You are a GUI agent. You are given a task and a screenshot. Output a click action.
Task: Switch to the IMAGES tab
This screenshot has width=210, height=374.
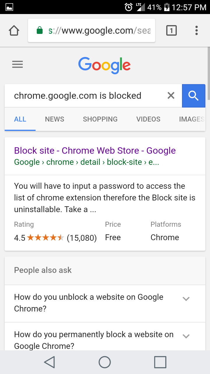(x=192, y=119)
